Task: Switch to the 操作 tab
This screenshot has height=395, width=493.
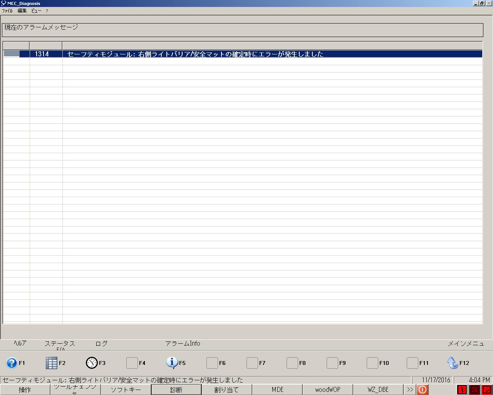Action: tap(25, 390)
